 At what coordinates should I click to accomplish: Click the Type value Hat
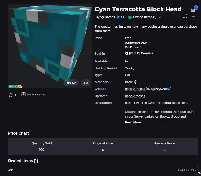[127, 75]
